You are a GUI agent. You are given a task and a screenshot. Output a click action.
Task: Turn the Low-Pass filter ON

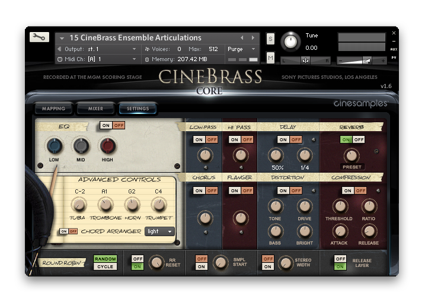point(199,139)
